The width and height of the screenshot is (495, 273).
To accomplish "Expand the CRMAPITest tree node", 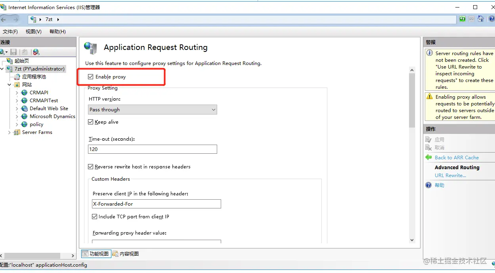I will [x=17, y=100].
